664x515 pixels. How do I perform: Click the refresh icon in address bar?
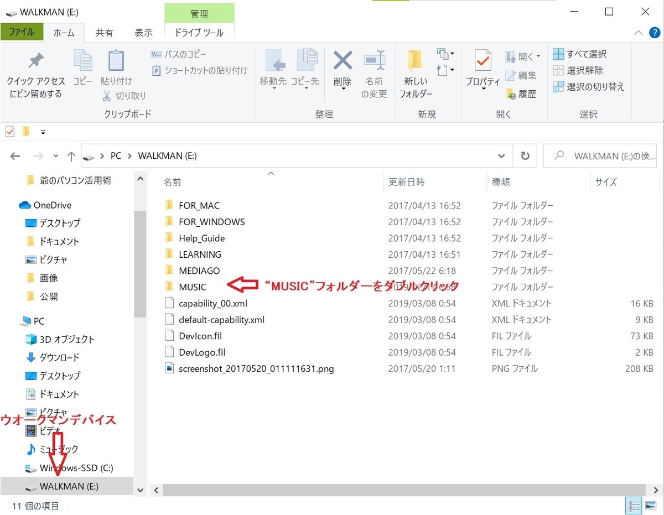coord(525,155)
